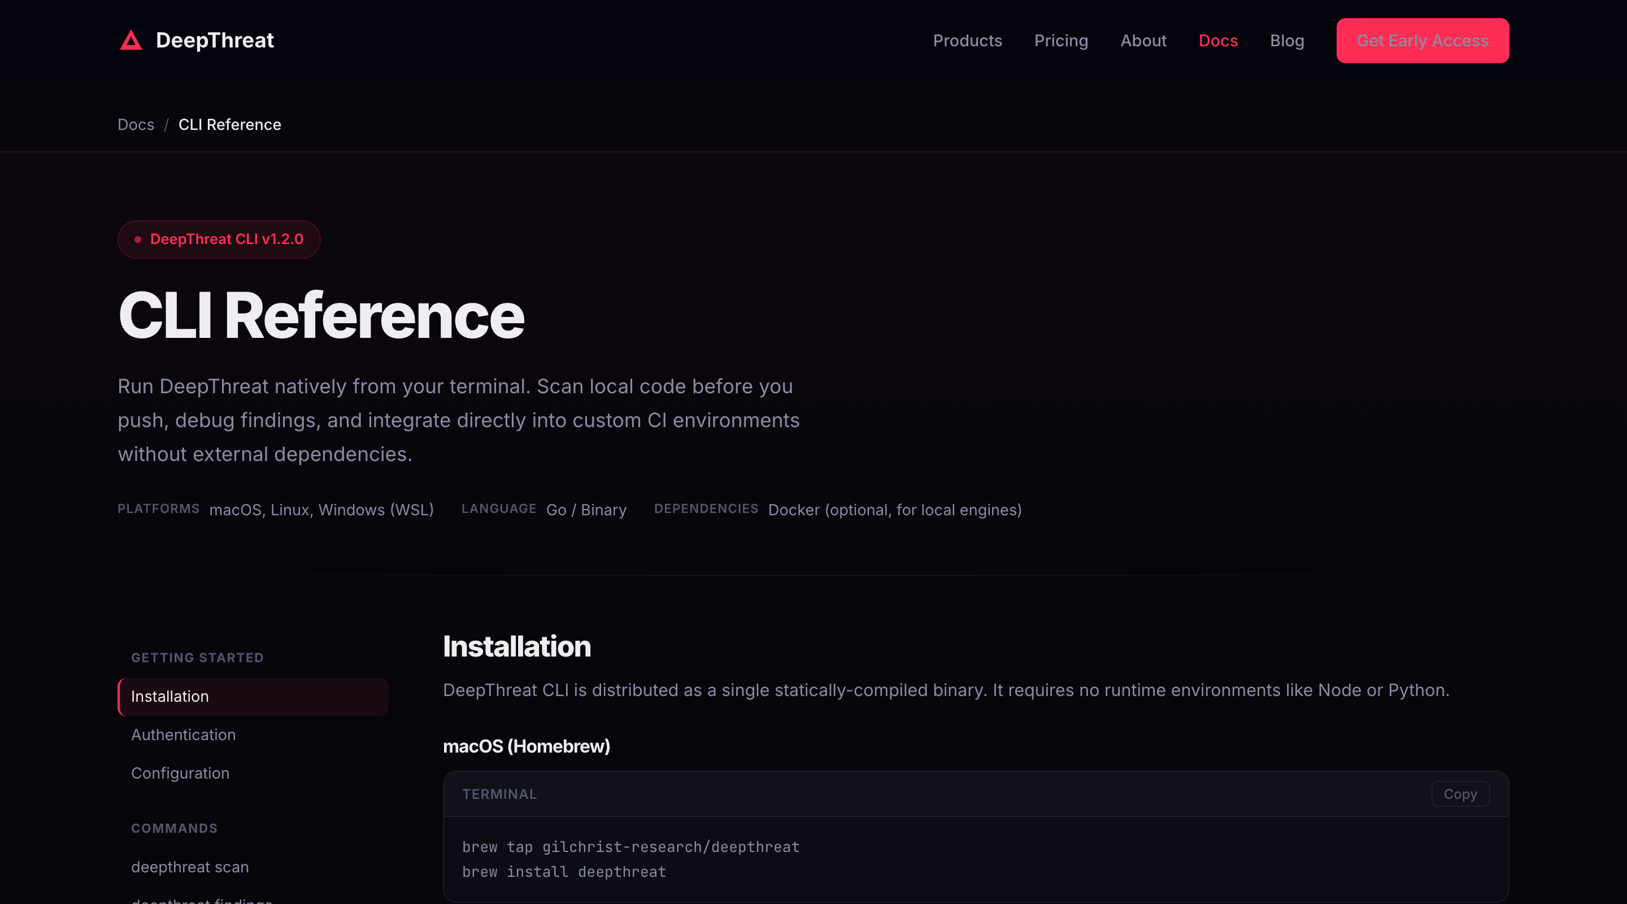Click the brew tap command line

630,846
